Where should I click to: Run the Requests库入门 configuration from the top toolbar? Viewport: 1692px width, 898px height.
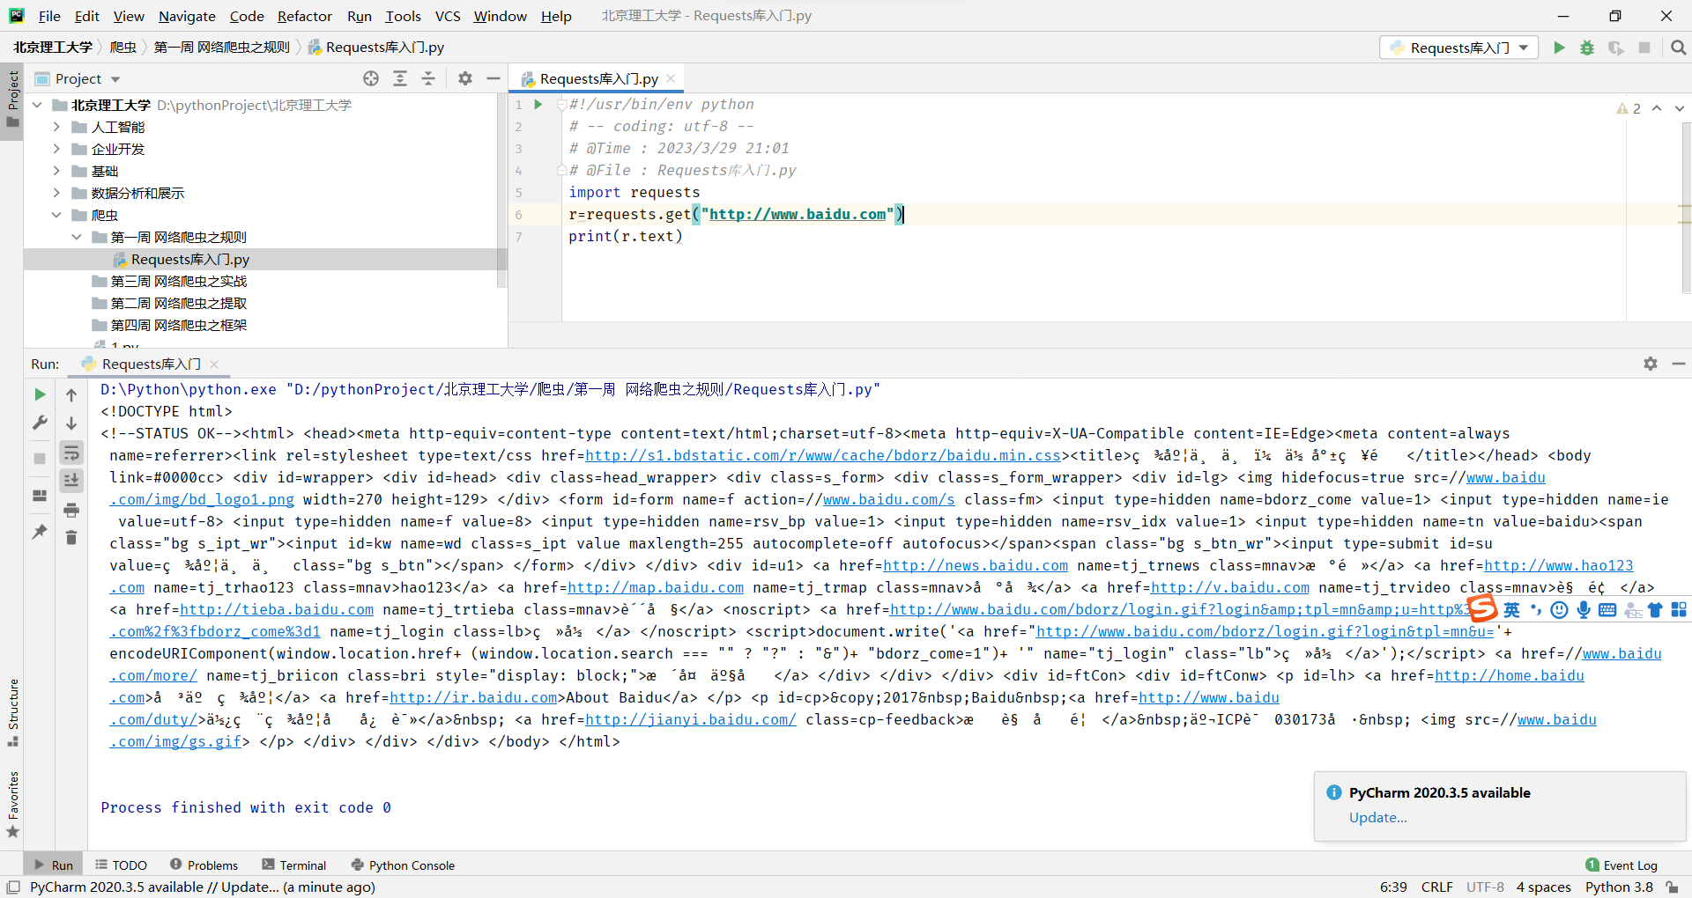(1559, 48)
